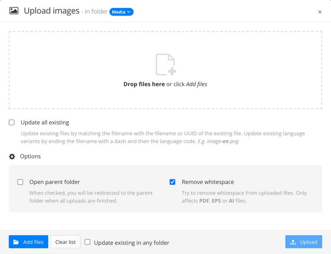Click the image icon beside Upload images title

pos(14,10)
